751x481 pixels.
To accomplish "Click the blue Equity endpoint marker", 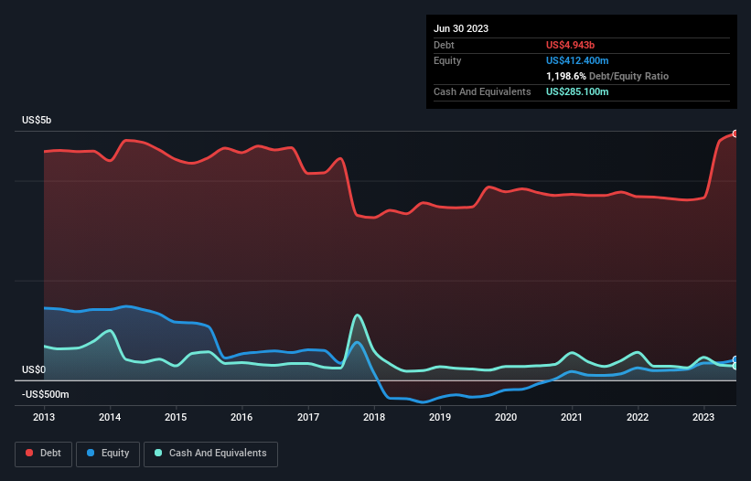I will (x=735, y=359).
